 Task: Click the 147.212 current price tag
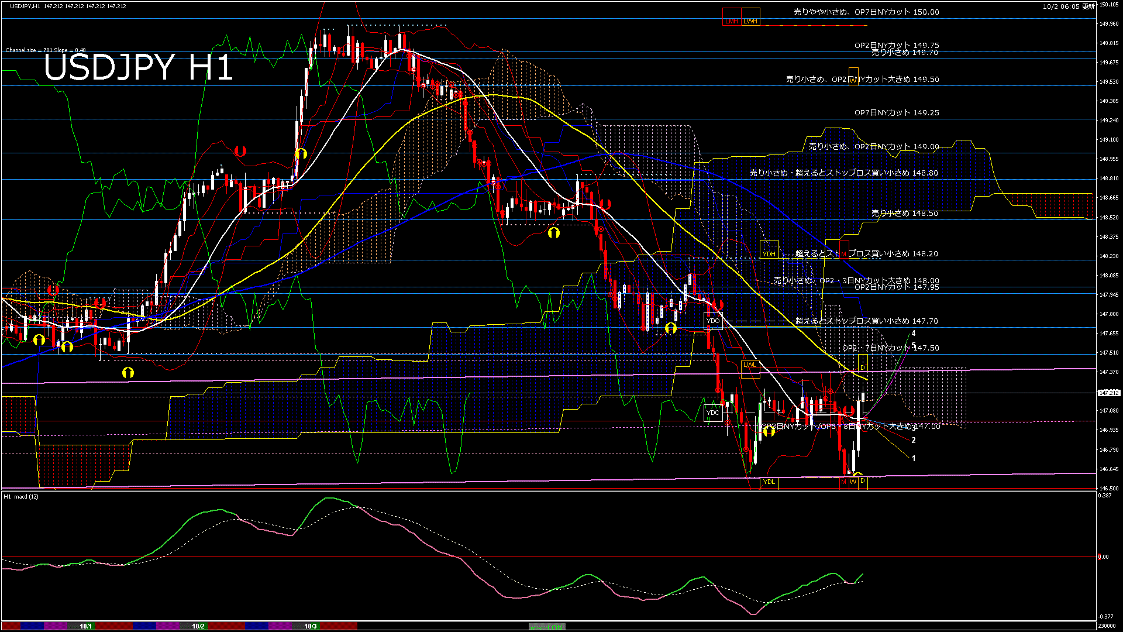[x=1109, y=393]
